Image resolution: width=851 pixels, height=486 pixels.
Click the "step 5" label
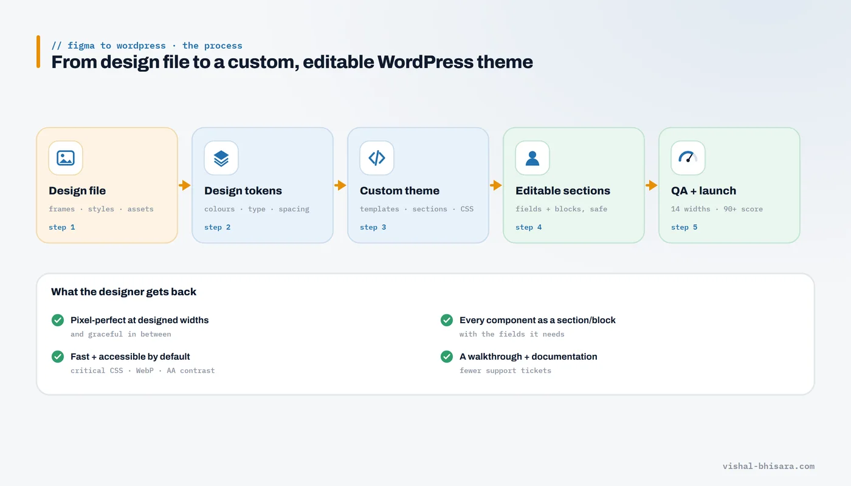coord(684,227)
